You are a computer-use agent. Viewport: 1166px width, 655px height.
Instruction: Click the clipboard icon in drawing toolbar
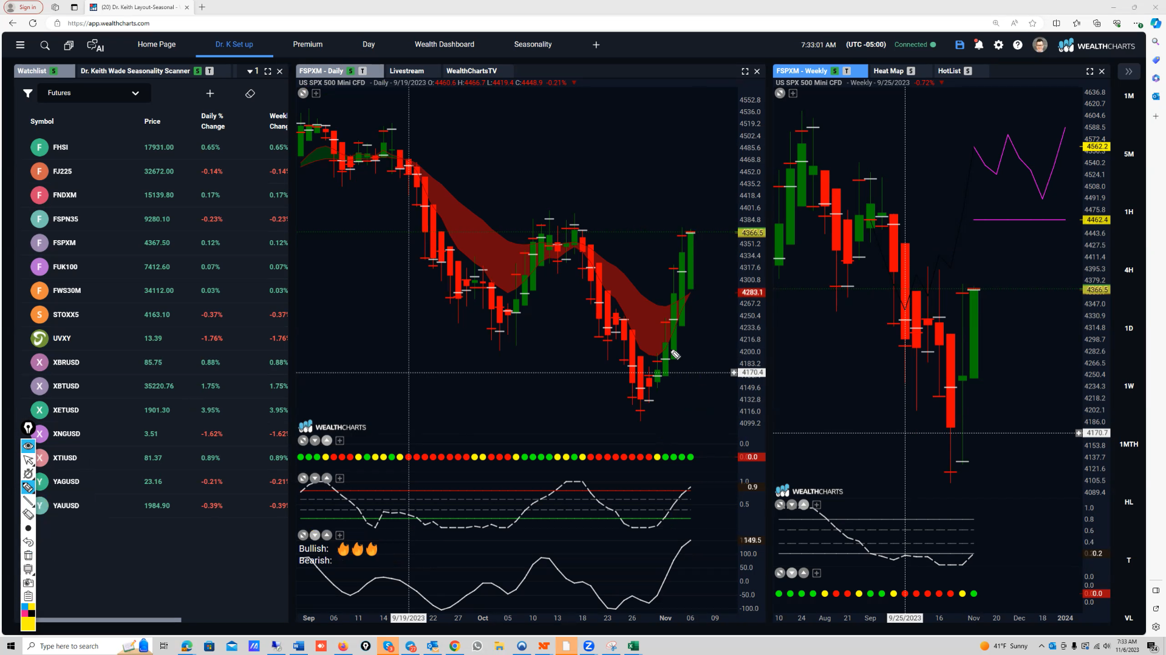coord(28,596)
